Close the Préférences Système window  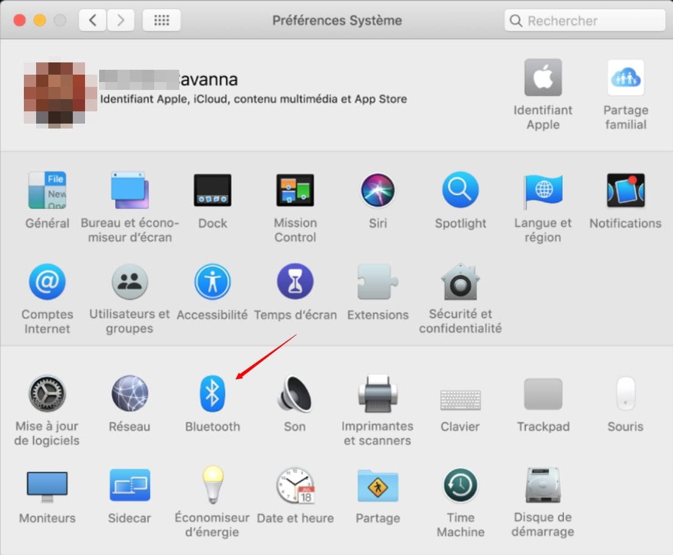(20, 20)
